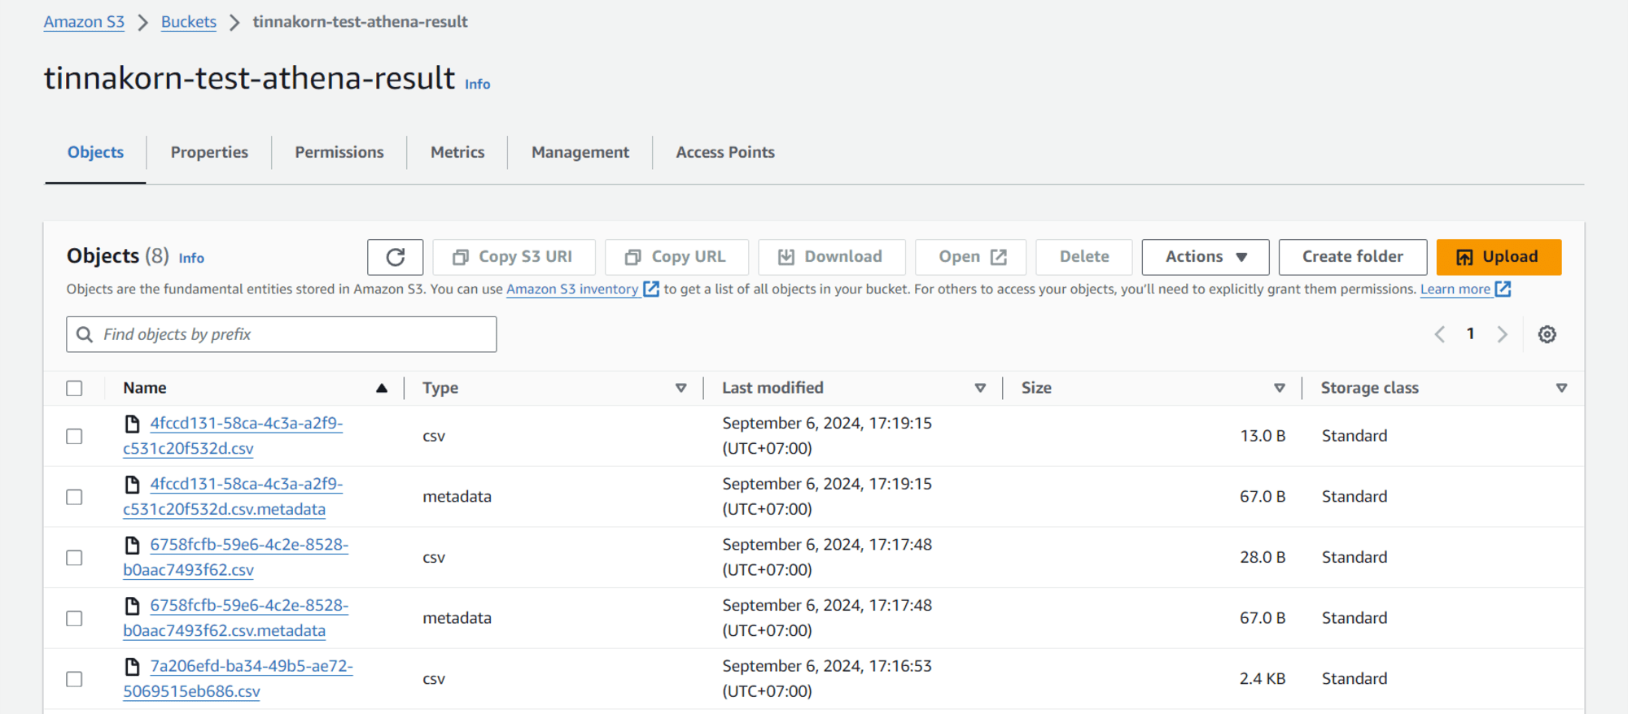The image size is (1628, 714).
Task: Check the 4fccd131 csv.metadata object row
Action: (x=74, y=497)
